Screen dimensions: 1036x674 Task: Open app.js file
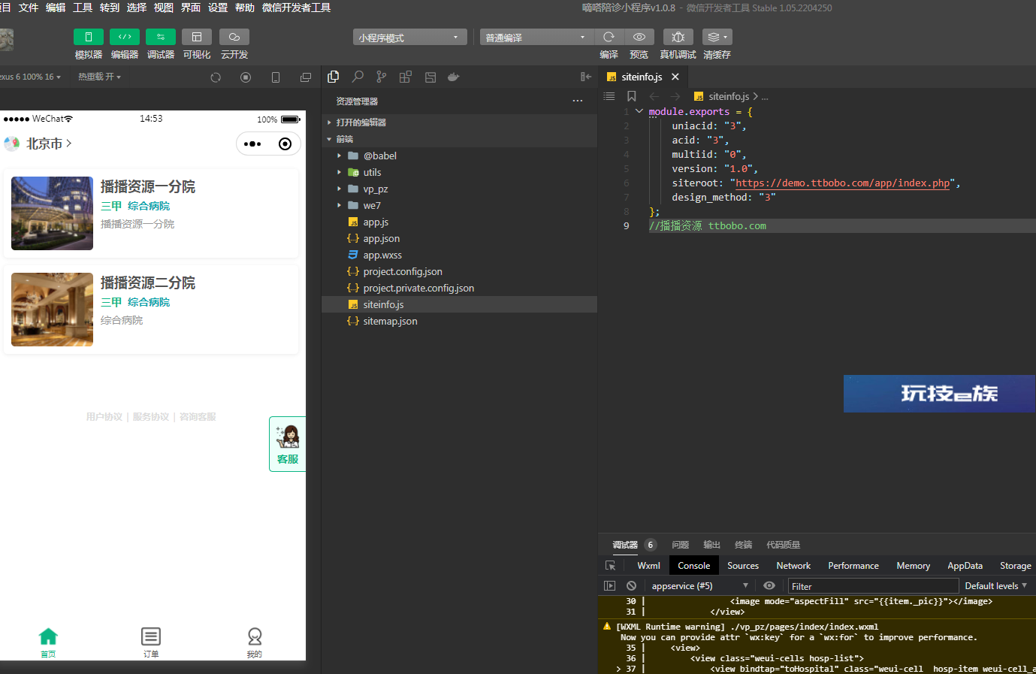(x=459, y=222)
